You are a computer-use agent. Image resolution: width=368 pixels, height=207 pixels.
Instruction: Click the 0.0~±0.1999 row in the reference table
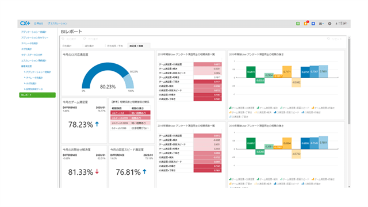[x=131, y=128]
